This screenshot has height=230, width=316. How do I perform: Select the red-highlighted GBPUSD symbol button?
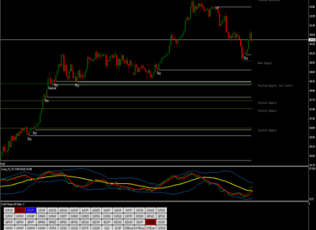(20, 210)
